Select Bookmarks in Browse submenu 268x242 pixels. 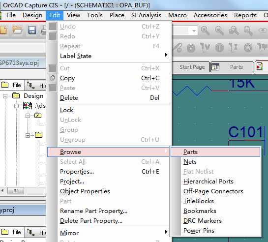pyautogui.click(x=215, y=211)
